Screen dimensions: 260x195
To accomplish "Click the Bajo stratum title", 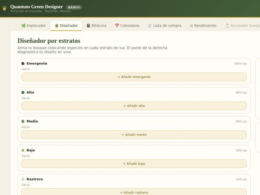I will pos(31,150).
